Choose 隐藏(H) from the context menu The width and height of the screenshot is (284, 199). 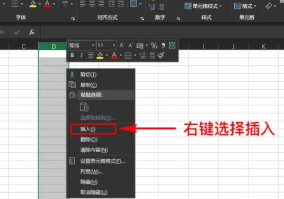pos(101,182)
